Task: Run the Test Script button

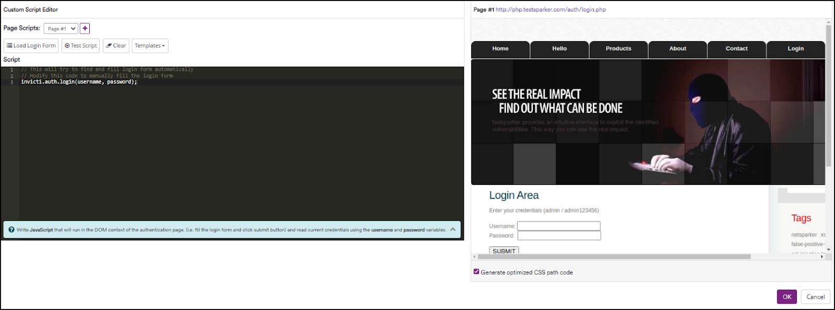Action: click(81, 46)
